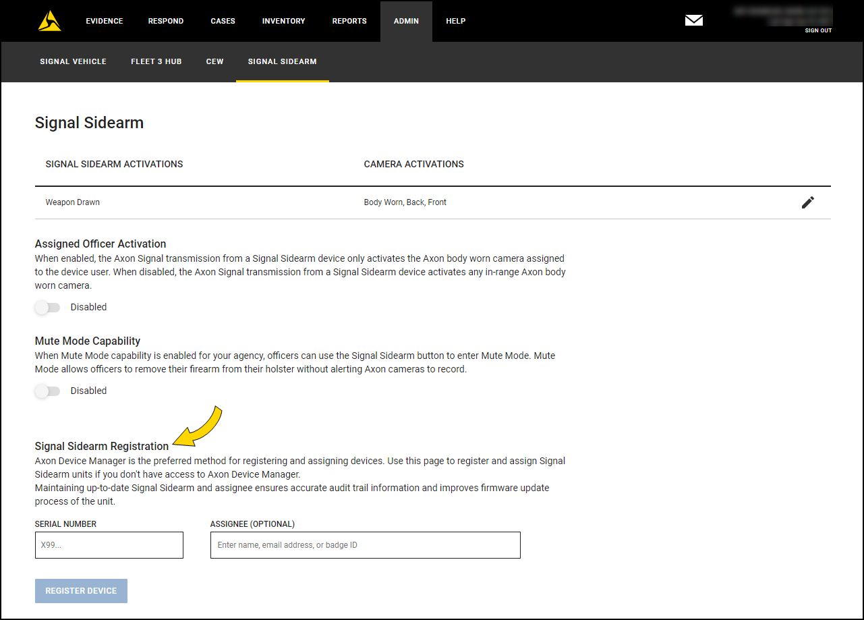Enable the Mute Mode Capability toggle
This screenshot has width=864, height=620.
[47, 391]
